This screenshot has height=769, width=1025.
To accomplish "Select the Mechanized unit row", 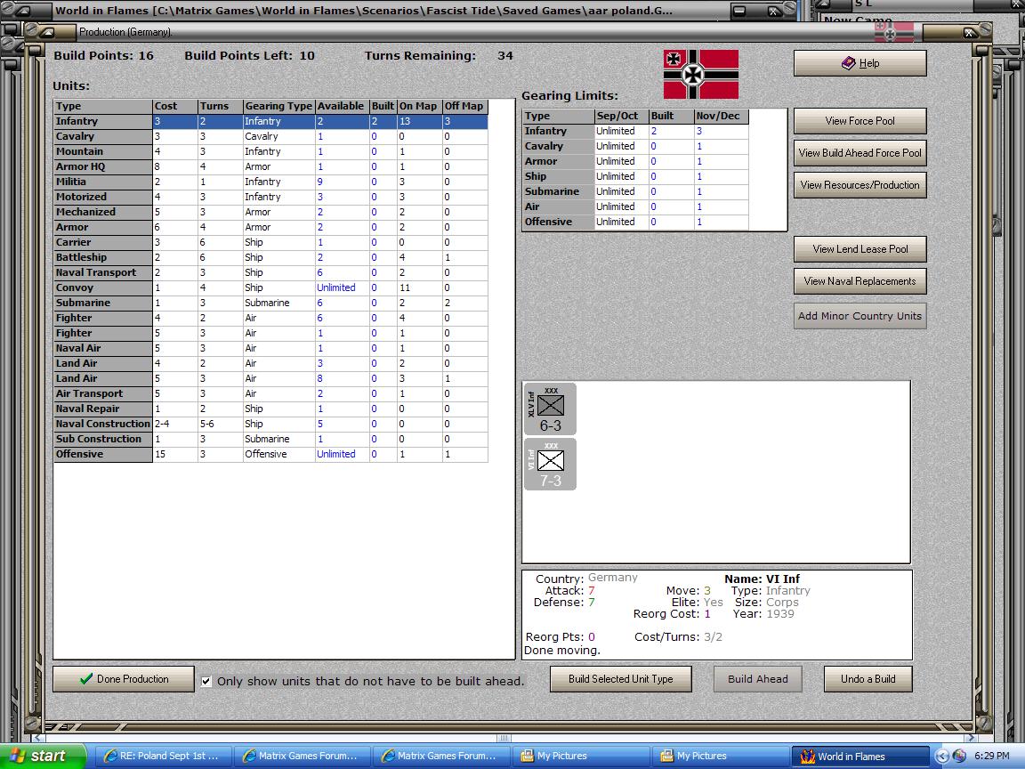I will (270, 212).
